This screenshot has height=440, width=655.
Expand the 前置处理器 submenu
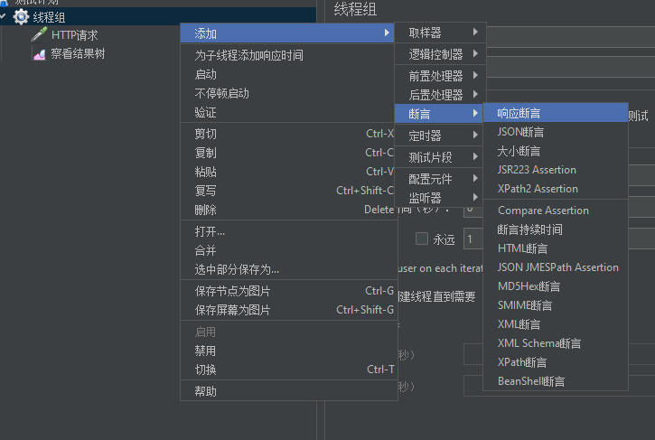point(440,76)
